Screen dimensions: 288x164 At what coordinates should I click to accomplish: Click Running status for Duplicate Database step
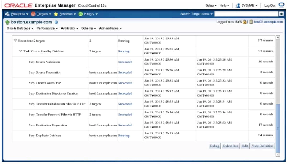coord(124,136)
